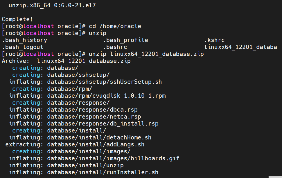Click database/response/netca.rsp line

click(x=75, y=117)
